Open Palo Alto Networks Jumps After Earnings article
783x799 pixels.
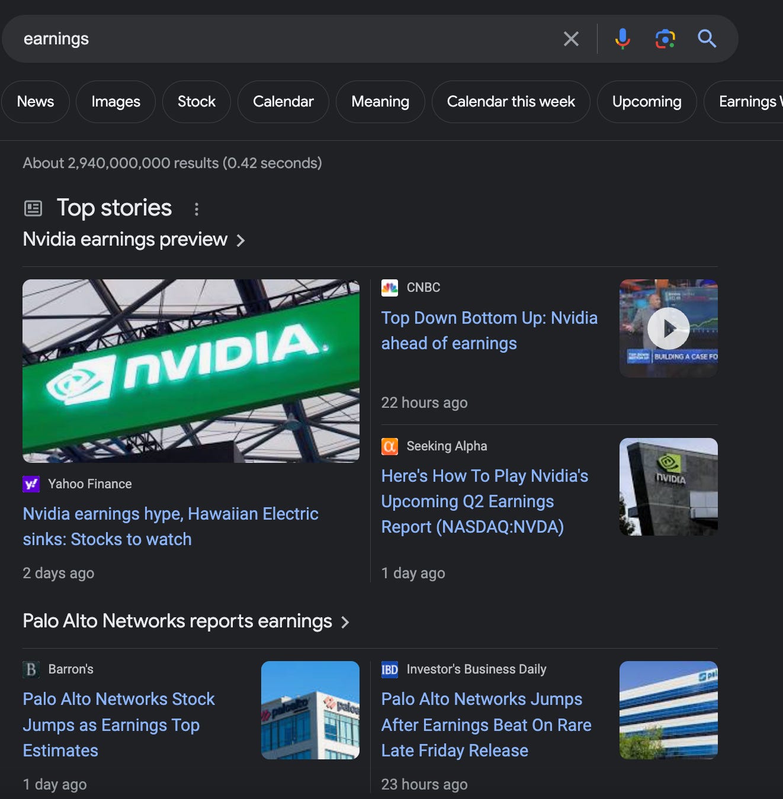(x=486, y=724)
